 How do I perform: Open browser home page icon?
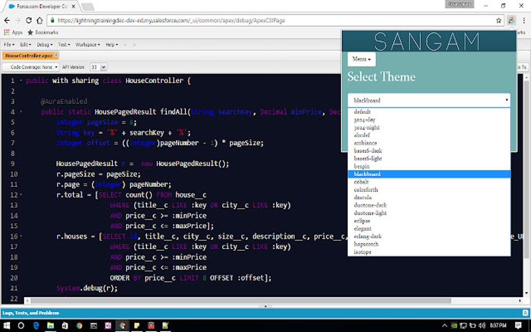pyautogui.click(x=40, y=21)
